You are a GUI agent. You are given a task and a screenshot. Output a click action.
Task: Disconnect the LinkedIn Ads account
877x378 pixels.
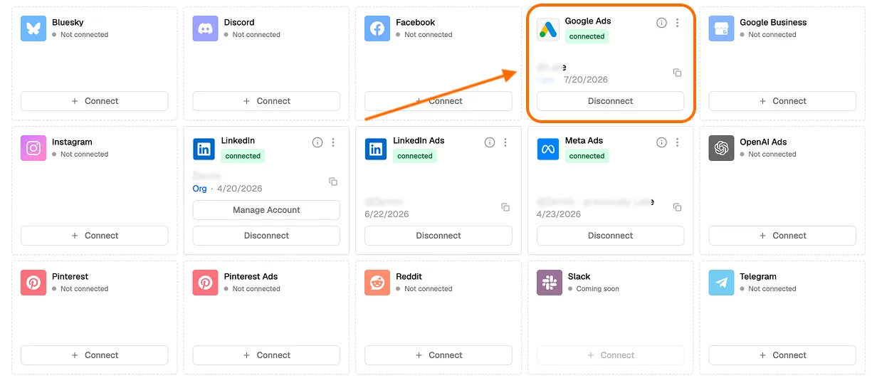[x=438, y=236]
